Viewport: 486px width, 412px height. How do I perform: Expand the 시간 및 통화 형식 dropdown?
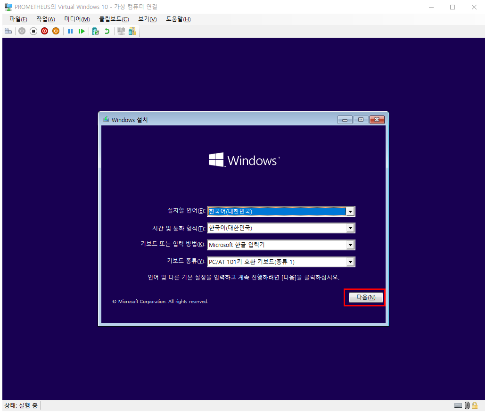(350, 228)
